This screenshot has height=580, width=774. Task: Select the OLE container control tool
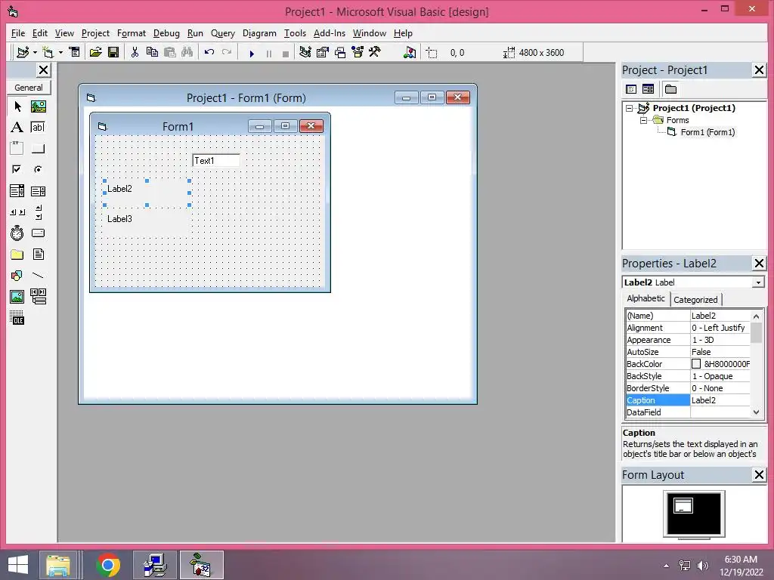(x=17, y=318)
